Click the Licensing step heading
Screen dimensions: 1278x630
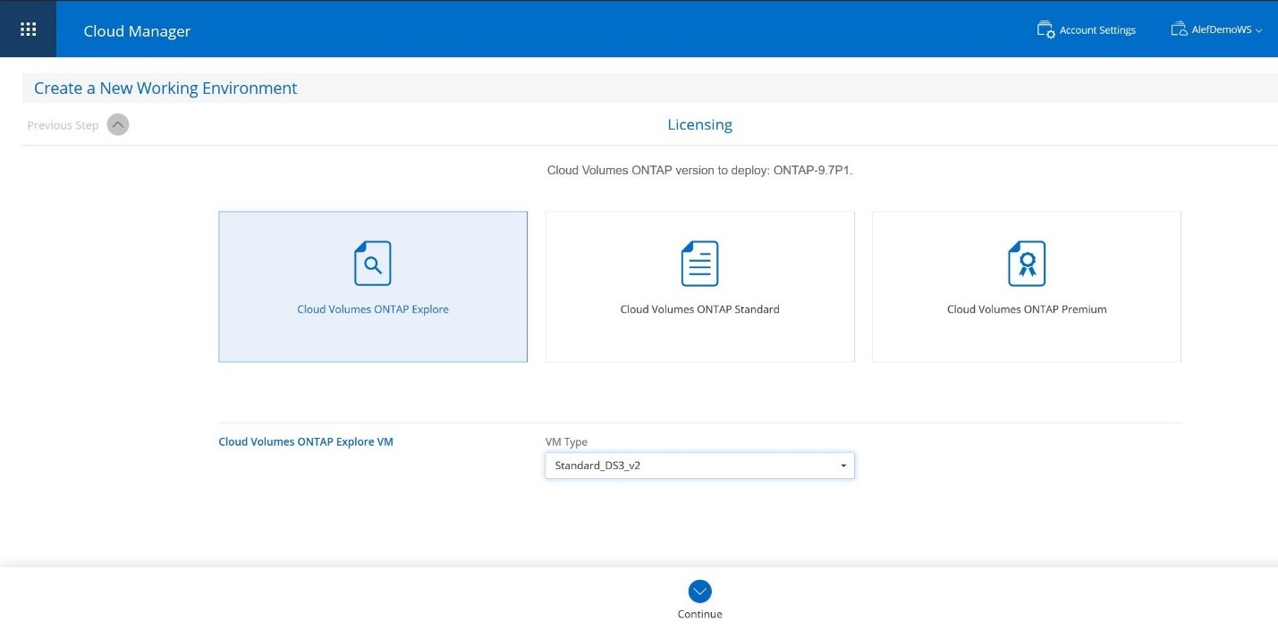pos(699,124)
